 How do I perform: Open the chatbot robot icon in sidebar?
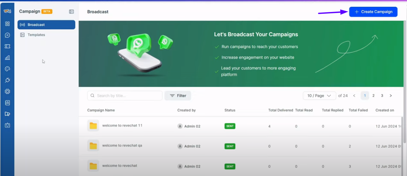point(7,125)
